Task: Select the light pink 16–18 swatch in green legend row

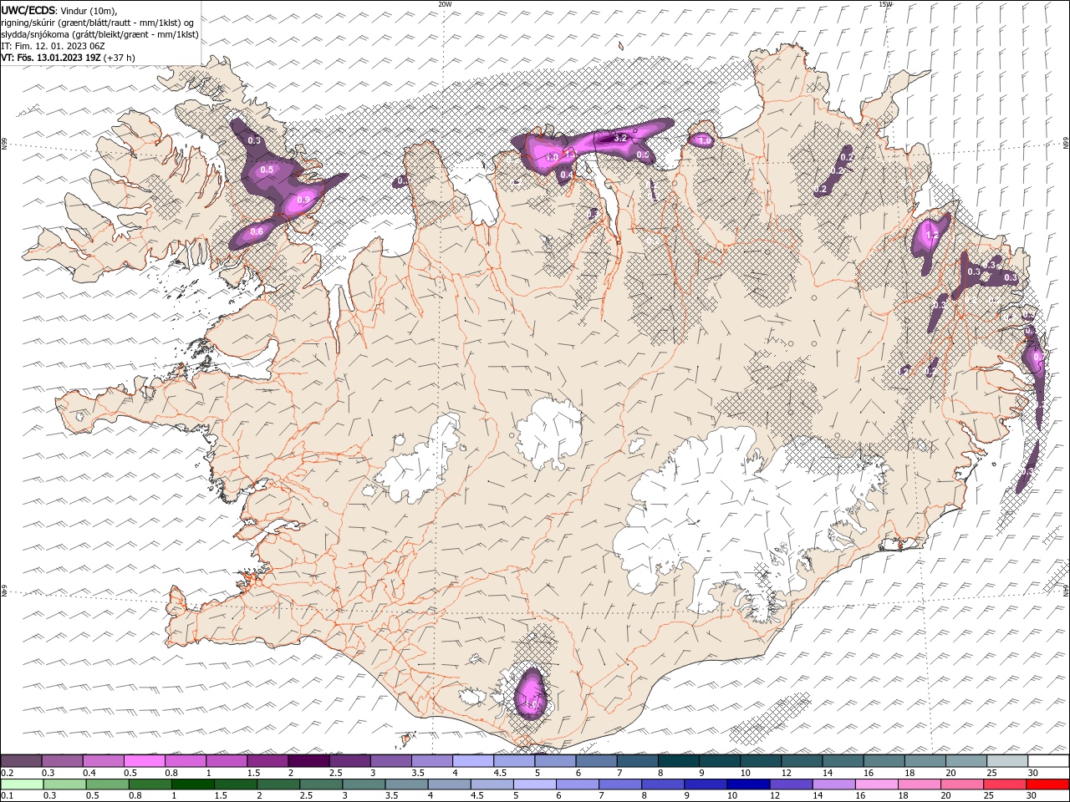Action: [876, 784]
